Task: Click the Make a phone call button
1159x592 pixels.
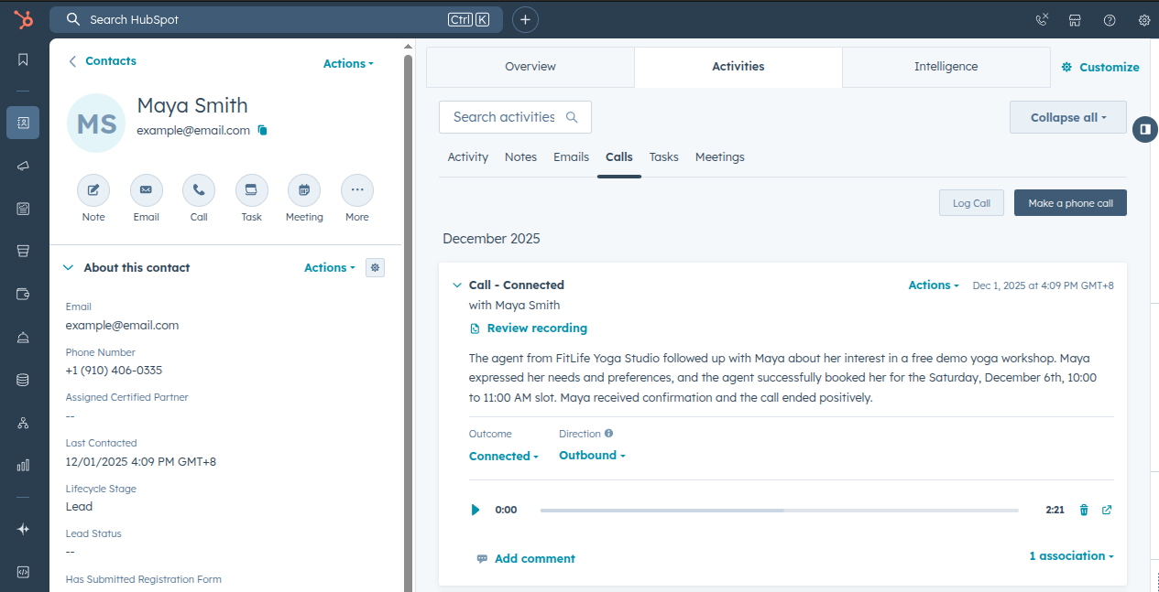Action: (1070, 202)
